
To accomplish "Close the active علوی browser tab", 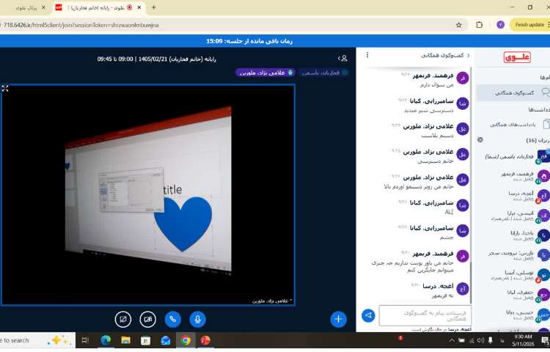I will point(139,7).
